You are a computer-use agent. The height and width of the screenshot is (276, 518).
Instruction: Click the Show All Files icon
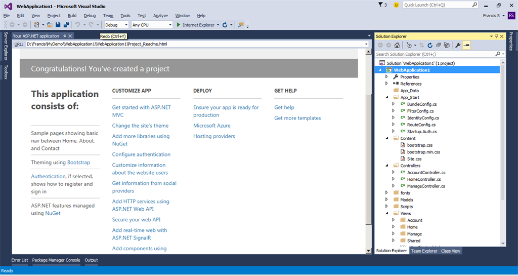click(x=447, y=45)
